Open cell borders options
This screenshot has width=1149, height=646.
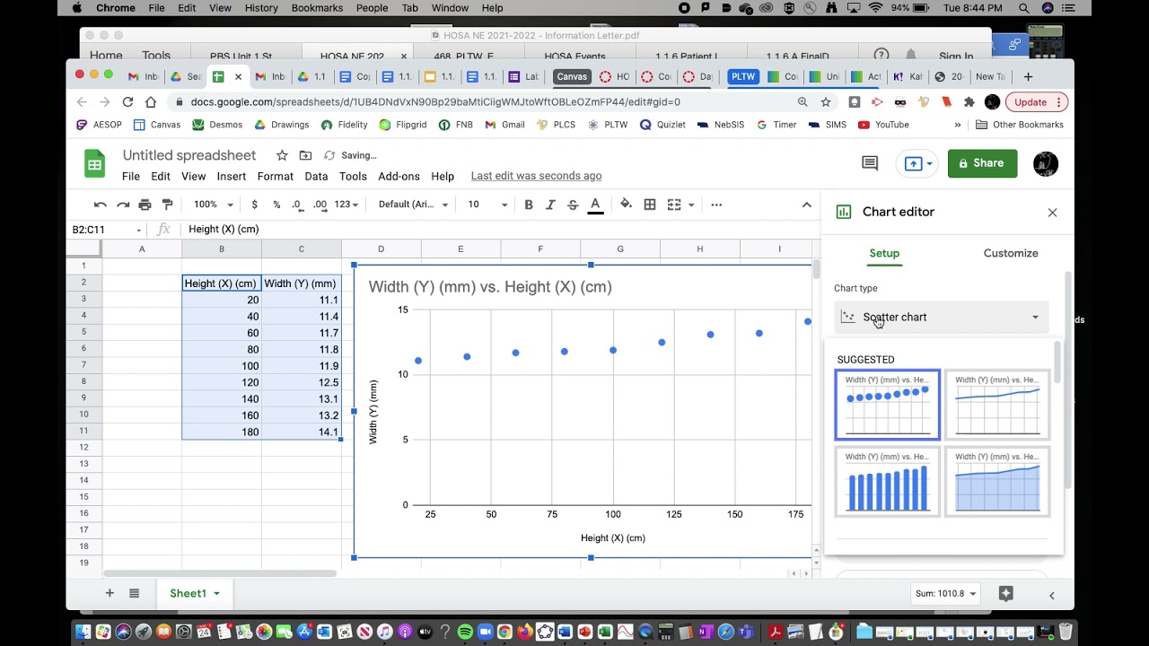(650, 205)
